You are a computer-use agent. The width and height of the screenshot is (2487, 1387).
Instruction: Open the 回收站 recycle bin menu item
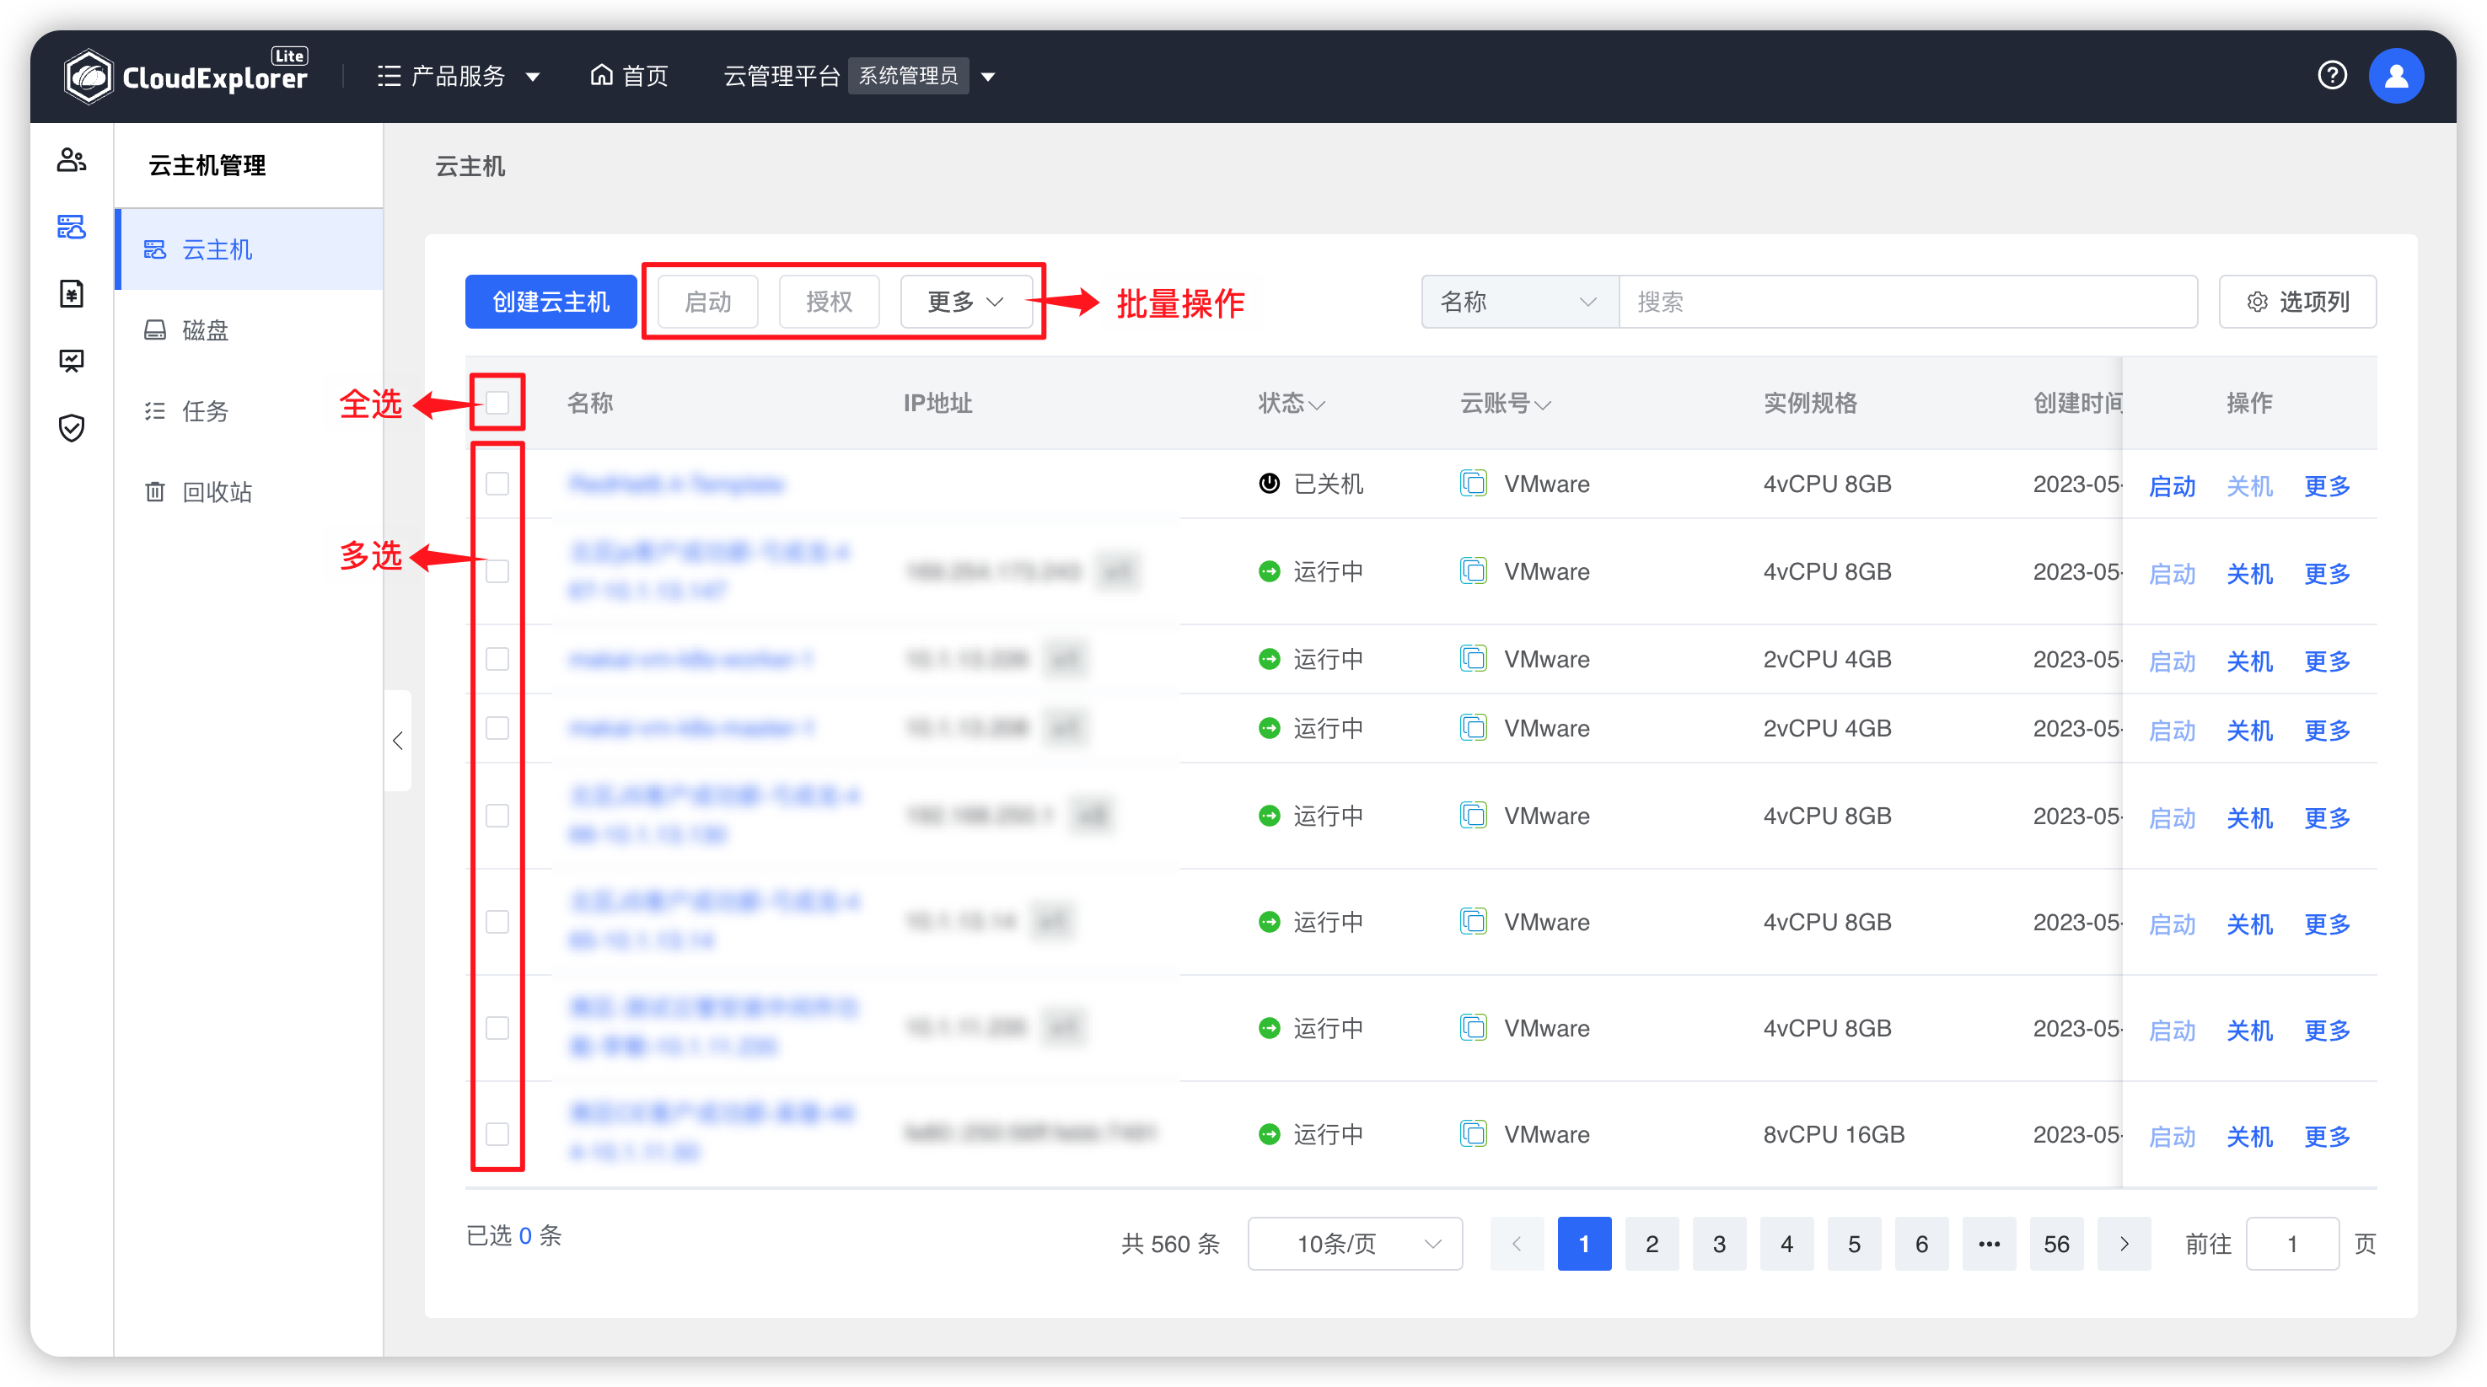coord(249,492)
